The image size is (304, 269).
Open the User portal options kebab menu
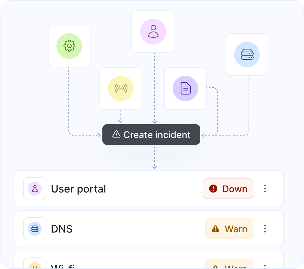265,189
